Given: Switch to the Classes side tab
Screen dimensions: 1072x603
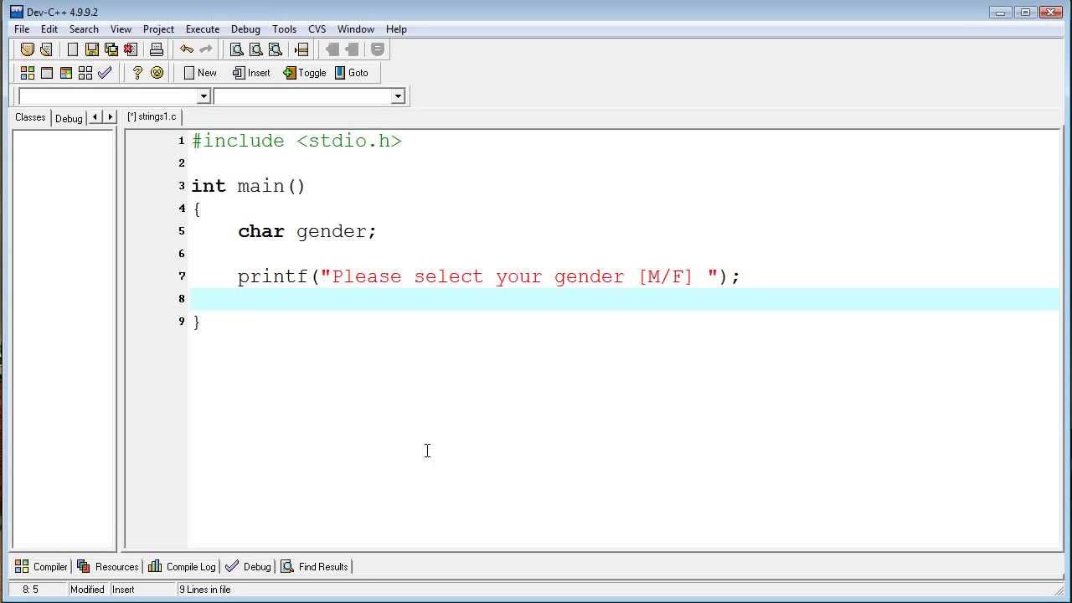Looking at the screenshot, I should pyautogui.click(x=30, y=117).
